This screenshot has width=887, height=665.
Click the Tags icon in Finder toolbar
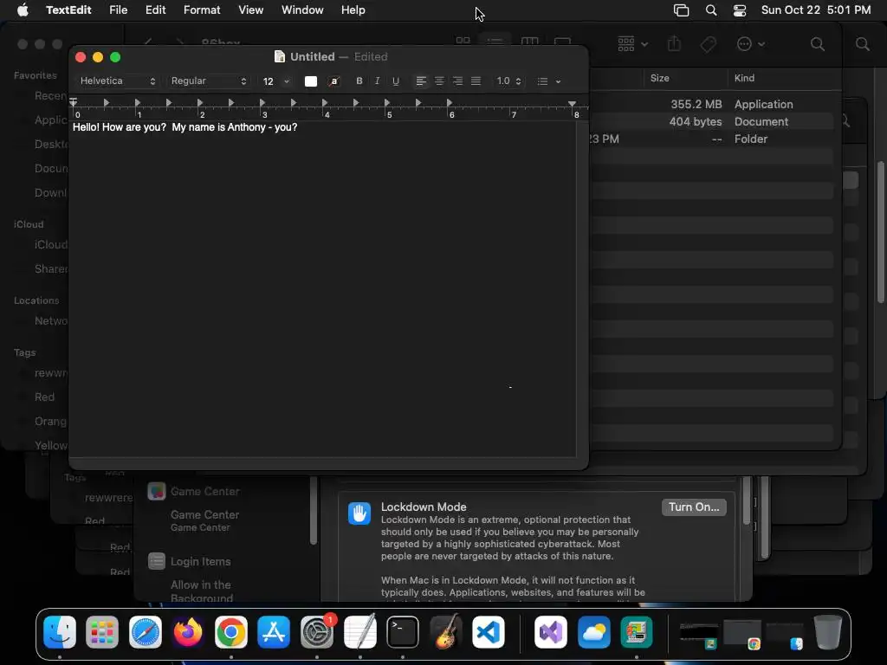point(709,44)
